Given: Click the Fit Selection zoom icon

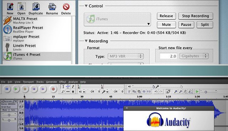Looking at the screenshot, I should [185, 92].
